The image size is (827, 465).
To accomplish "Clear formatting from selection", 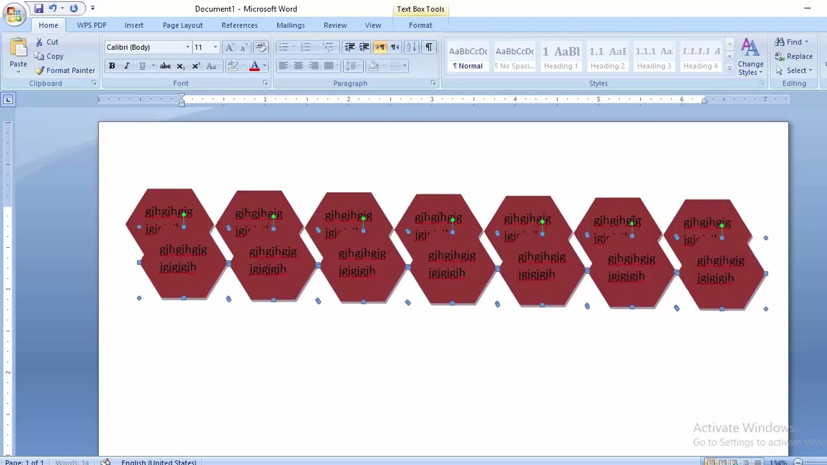I will pos(261,47).
